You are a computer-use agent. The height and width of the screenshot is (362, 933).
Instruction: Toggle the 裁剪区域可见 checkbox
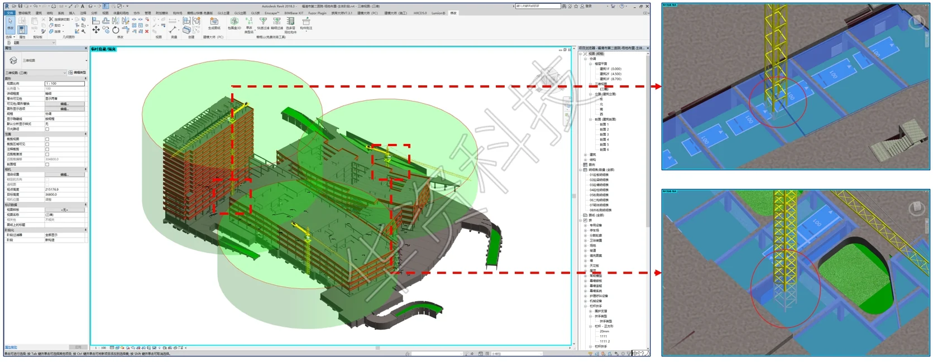point(47,144)
